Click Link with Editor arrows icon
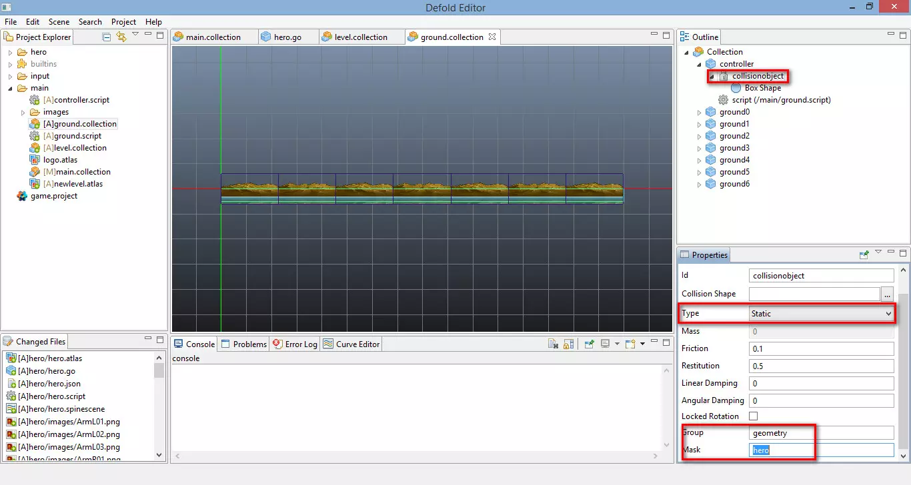 point(121,37)
